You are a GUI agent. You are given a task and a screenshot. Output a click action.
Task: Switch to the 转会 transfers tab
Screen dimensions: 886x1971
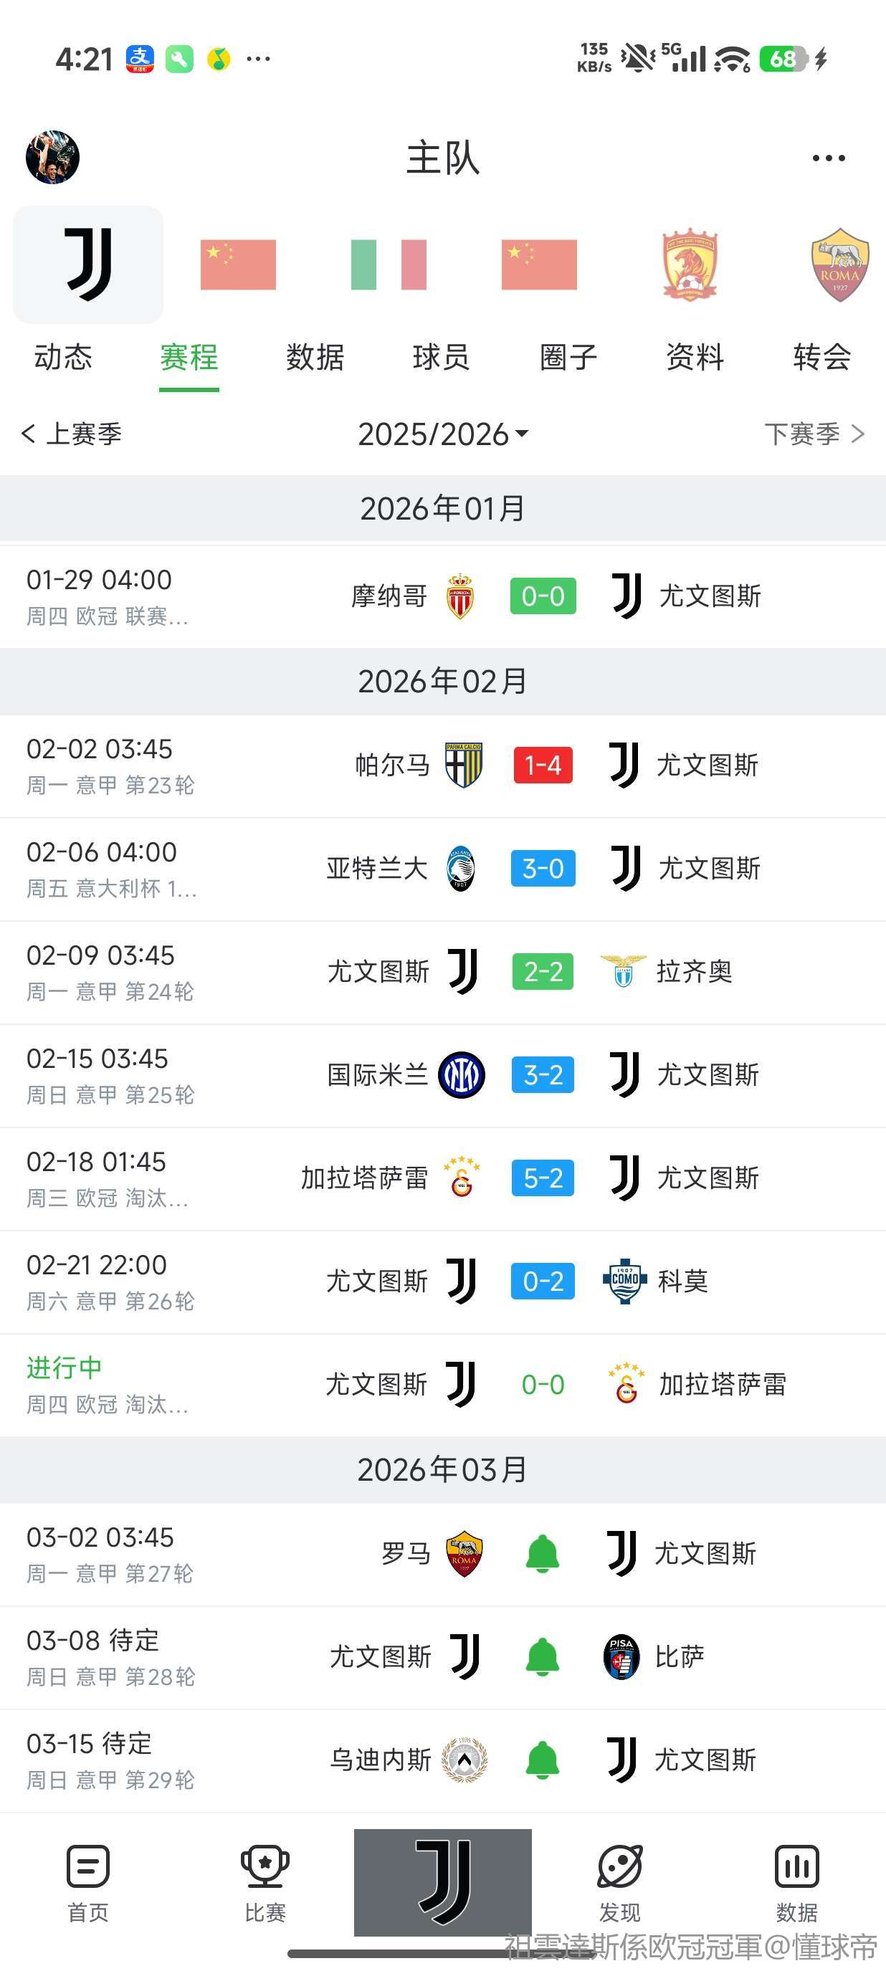pos(821,358)
